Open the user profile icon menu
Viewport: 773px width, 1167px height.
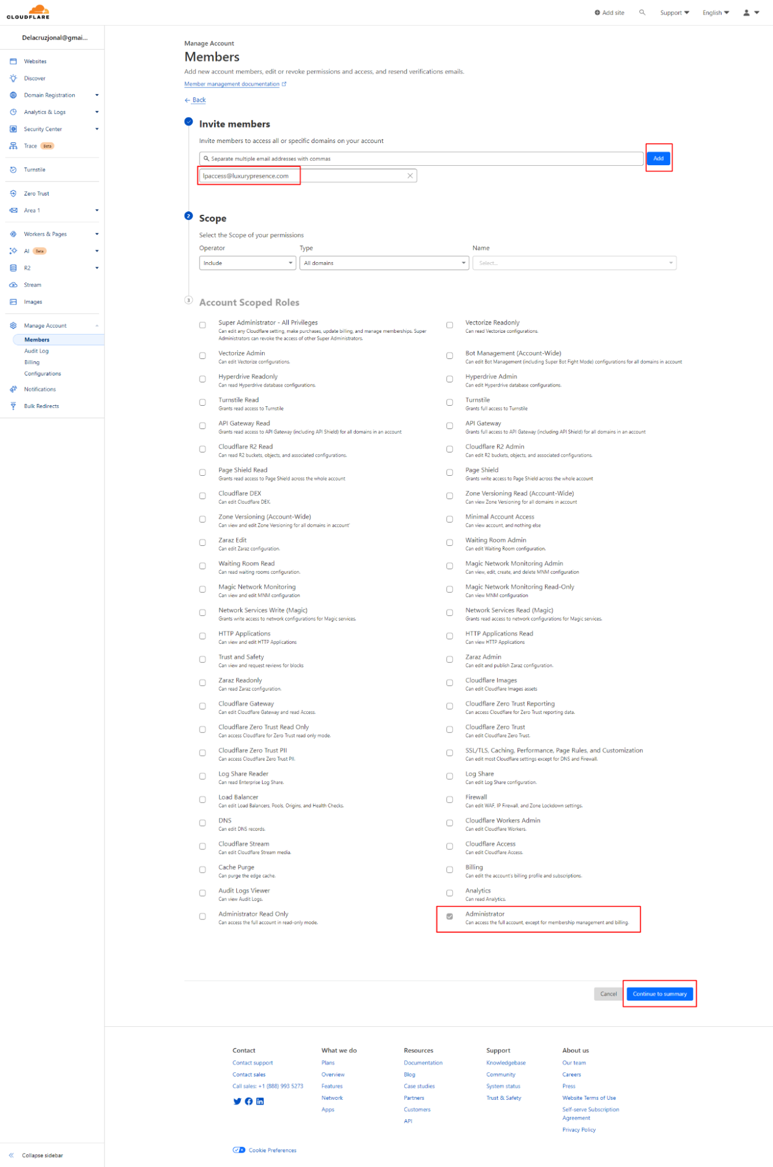point(750,12)
